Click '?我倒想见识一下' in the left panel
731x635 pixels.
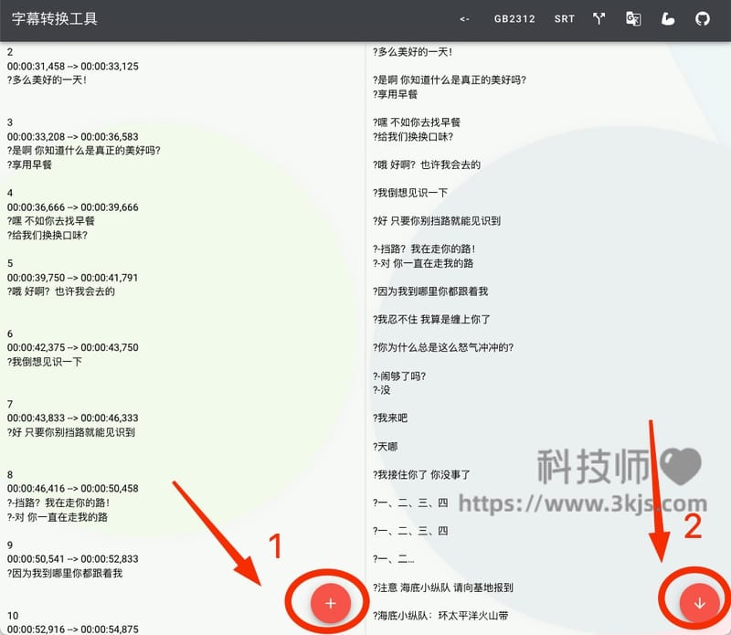point(45,361)
